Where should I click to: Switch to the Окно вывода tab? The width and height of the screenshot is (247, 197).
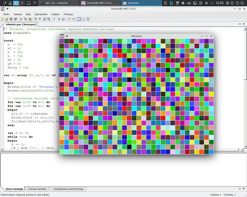(14, 189)
